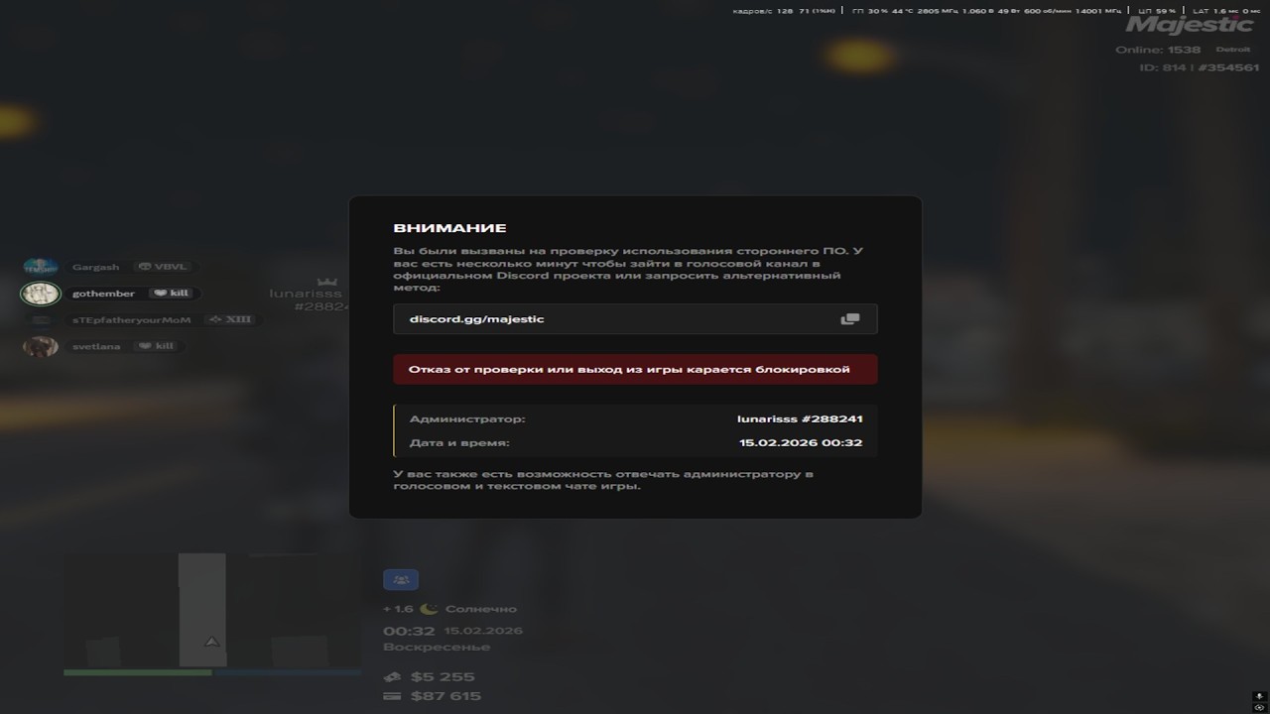Click the green health bar under the minimap
Viewport: 1270px width, 714px height.
(x=137, y=672)
